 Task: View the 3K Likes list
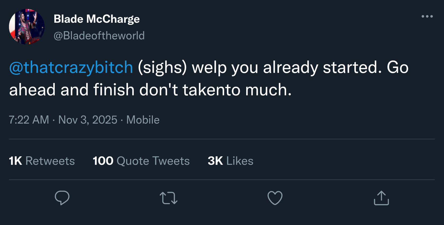click(230, 161)
